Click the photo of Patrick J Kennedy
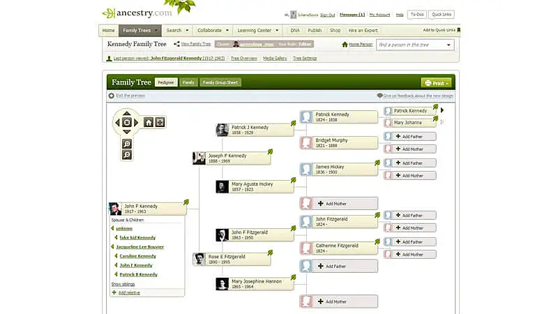 (222, 130)
